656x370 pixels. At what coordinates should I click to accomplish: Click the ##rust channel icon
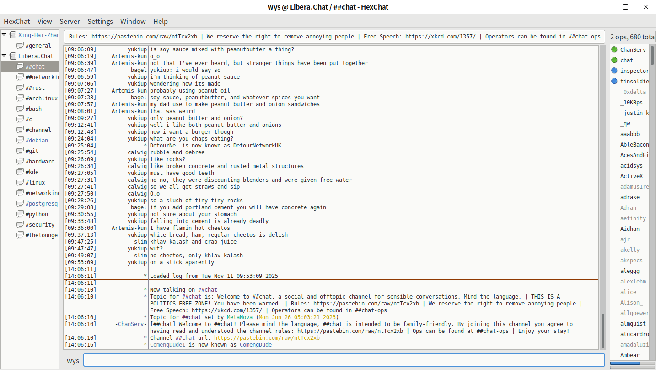20,87
